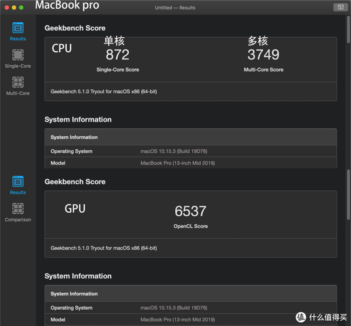Screen dimensions: 351x326
Task: Click System Information table header in CPU window
Action: pos(191,137)
